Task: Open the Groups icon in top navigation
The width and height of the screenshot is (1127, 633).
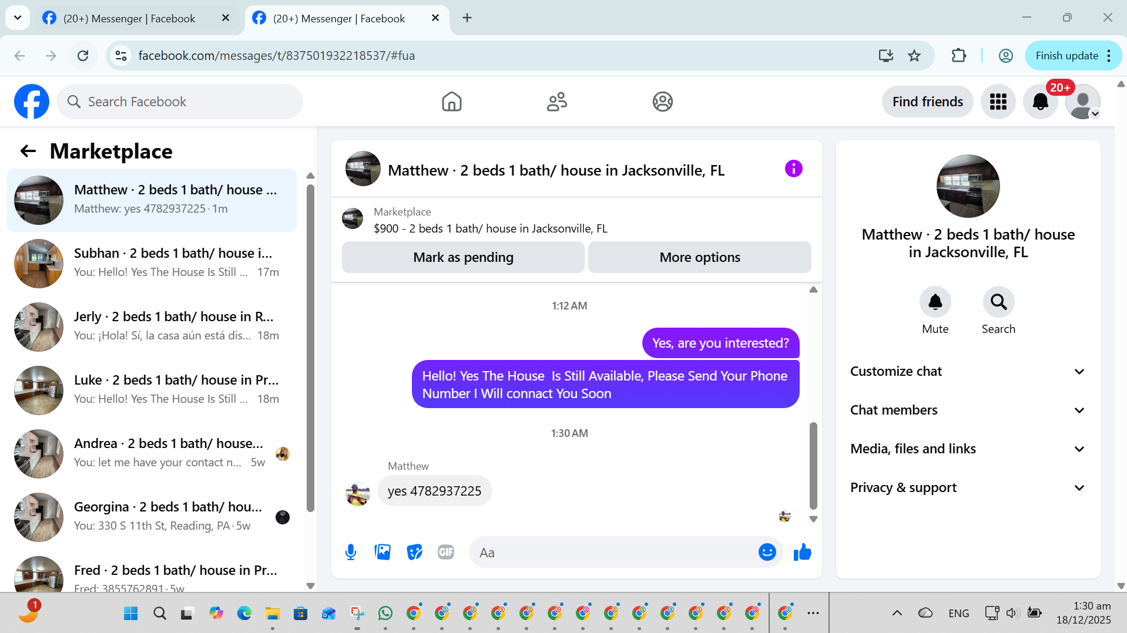Action: (662, 102)
